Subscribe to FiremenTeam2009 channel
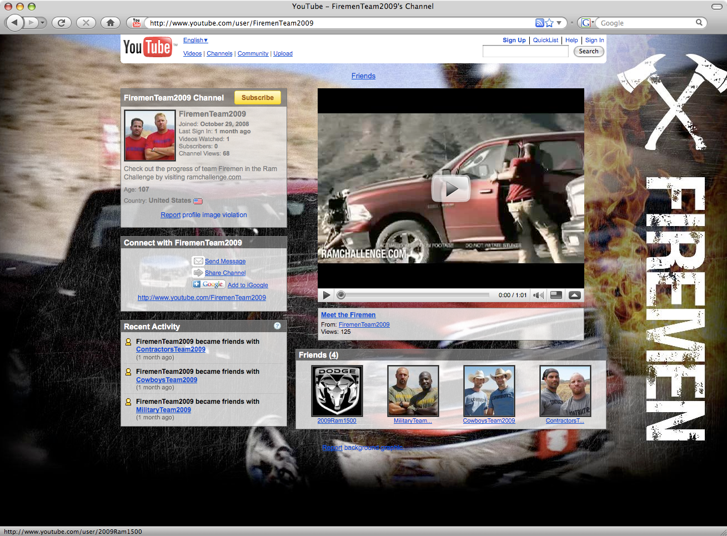Screen dimensions: 727x536 257,98
